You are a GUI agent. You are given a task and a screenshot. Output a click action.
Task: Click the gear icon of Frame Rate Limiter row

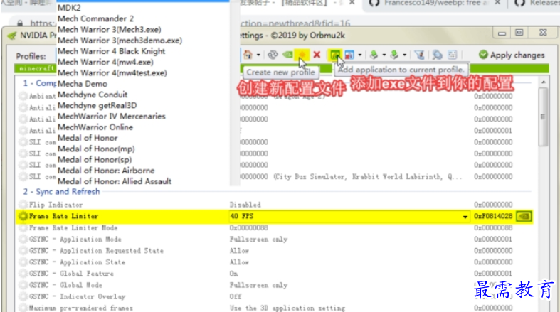23,216
